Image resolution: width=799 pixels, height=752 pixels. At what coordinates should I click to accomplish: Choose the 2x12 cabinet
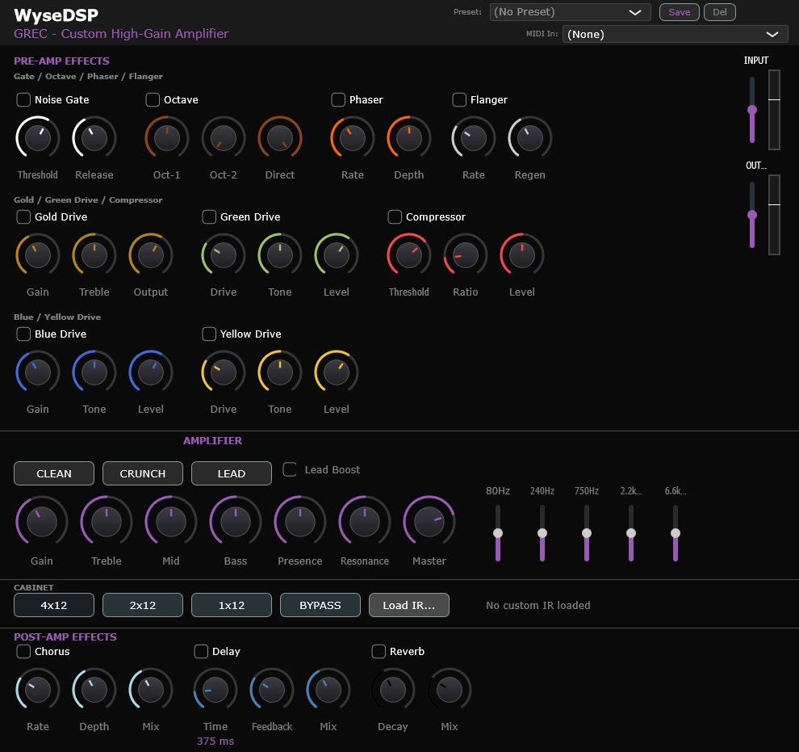click(x=143, y=605)
